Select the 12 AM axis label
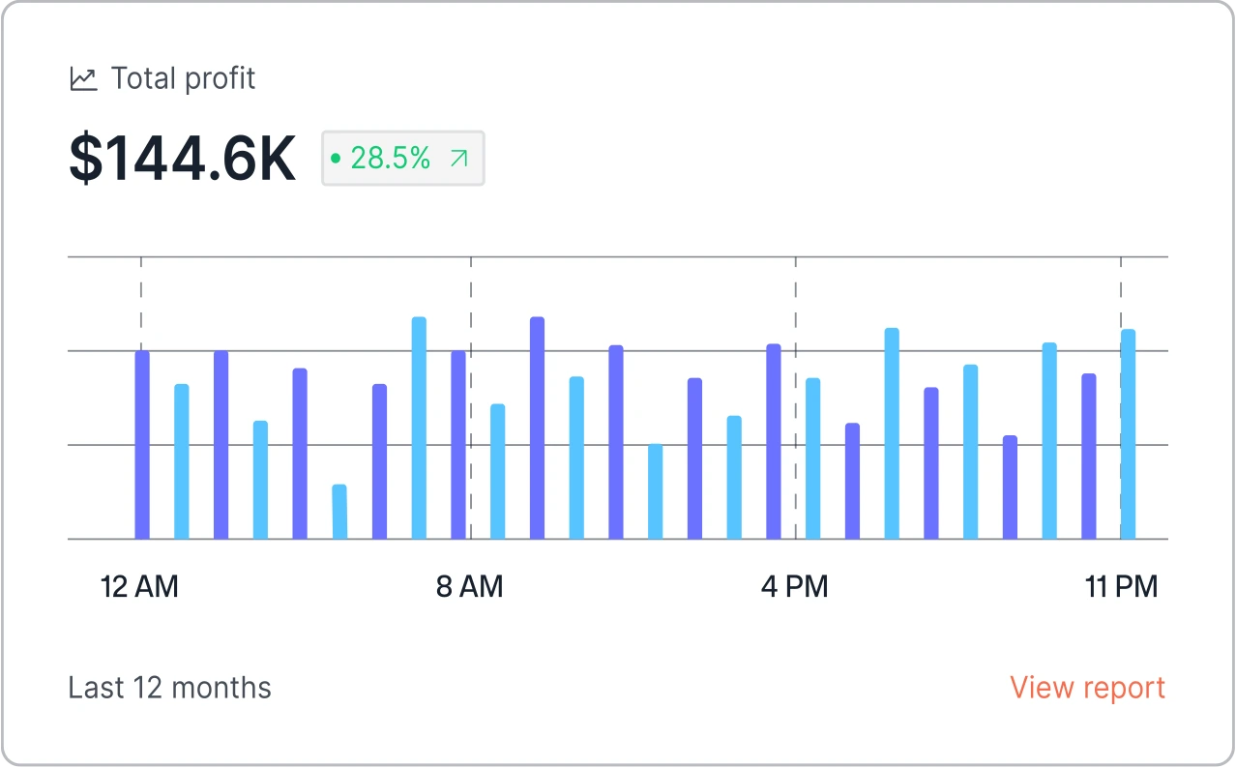Screen dimensions: 1236x768 [x=139, y=587]
